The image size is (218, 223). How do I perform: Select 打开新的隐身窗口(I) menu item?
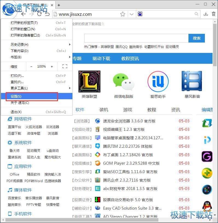point(37,35)
